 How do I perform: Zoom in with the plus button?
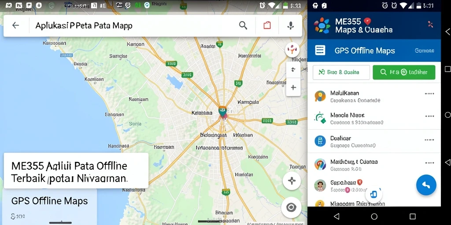point(293,87)
